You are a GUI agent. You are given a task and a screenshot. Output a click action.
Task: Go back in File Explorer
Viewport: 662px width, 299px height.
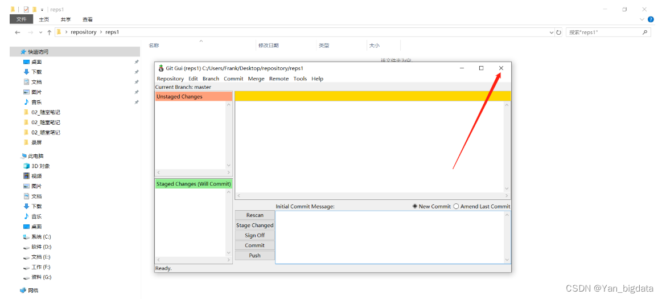point(17,32)
